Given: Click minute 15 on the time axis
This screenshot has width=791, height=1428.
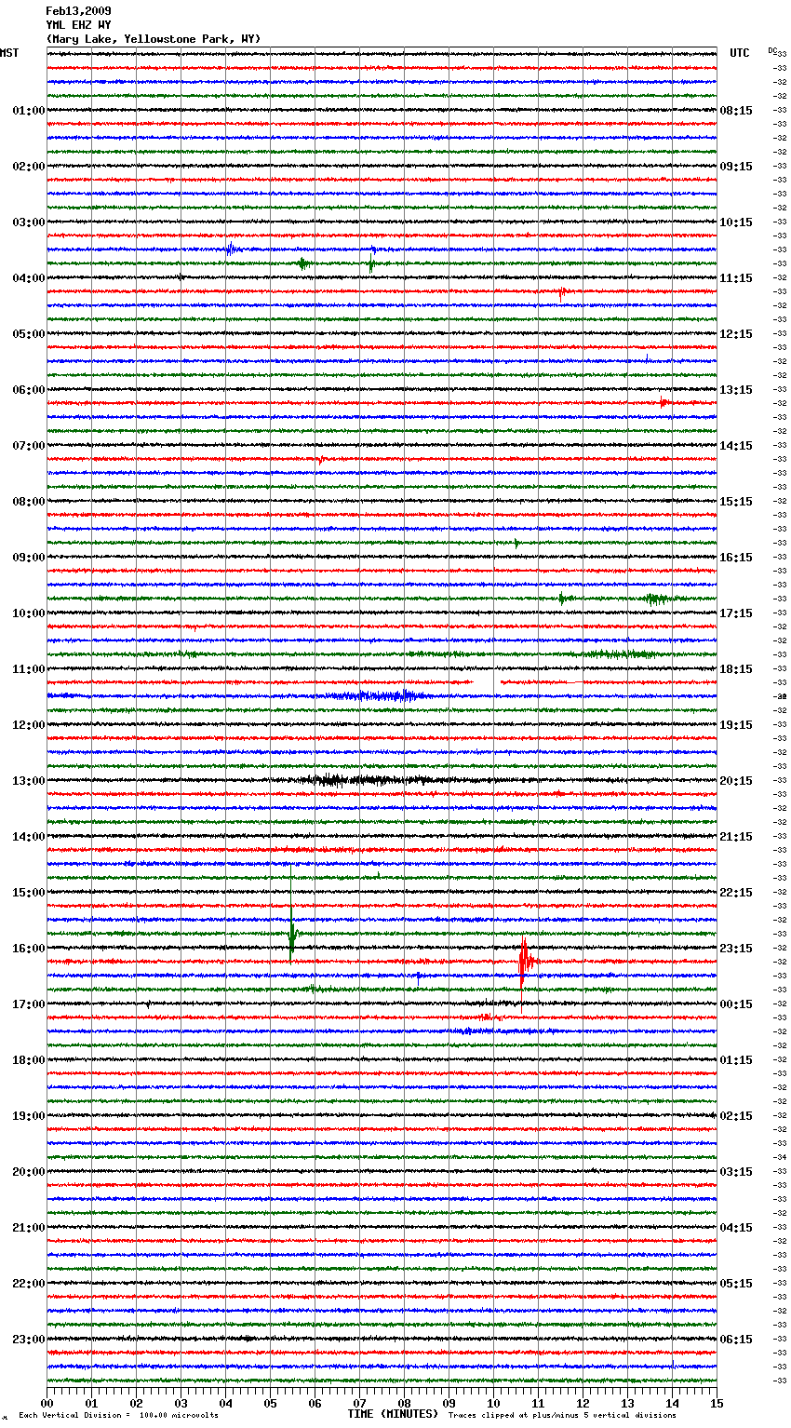Looking at the screenshot, I should click(717, 1403).
